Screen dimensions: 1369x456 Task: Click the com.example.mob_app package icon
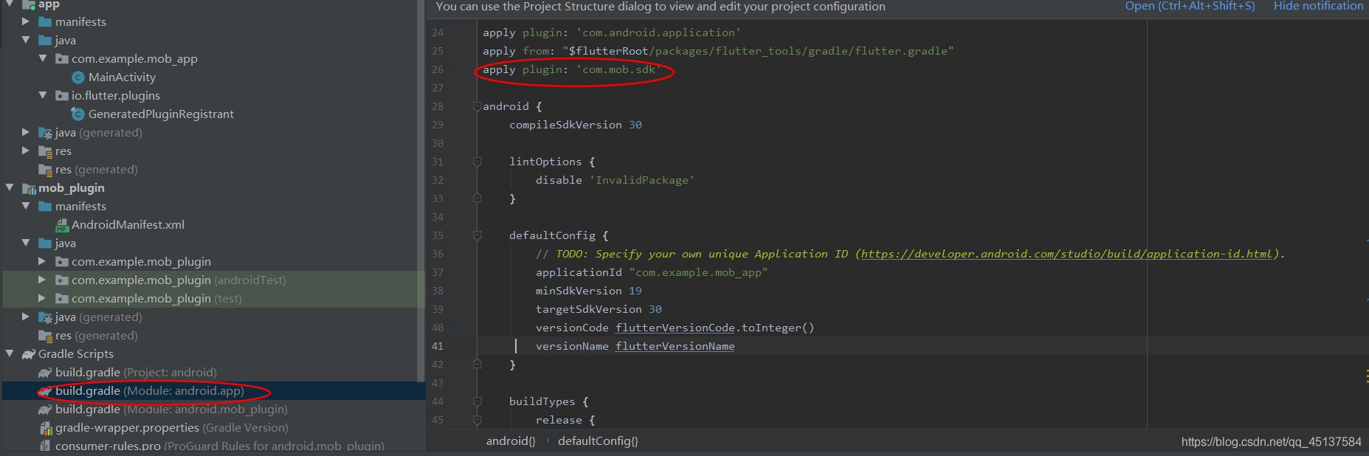[62, 59]
